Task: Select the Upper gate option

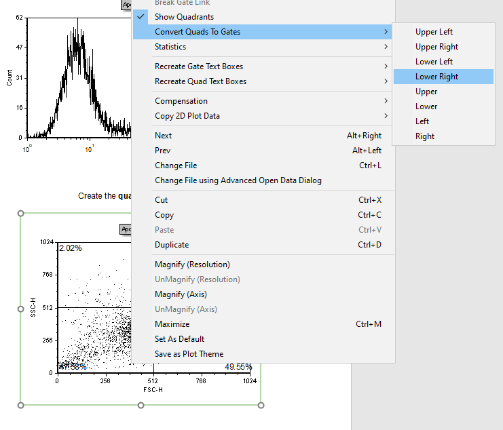Action: (x=443, y=92)
